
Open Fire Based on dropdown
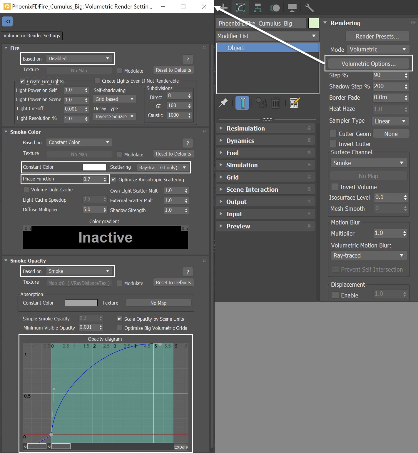(x=79, y=58)
